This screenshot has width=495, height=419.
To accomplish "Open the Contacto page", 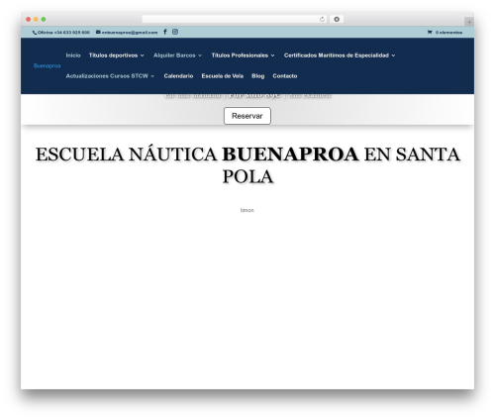I will (x=285, y=76).
